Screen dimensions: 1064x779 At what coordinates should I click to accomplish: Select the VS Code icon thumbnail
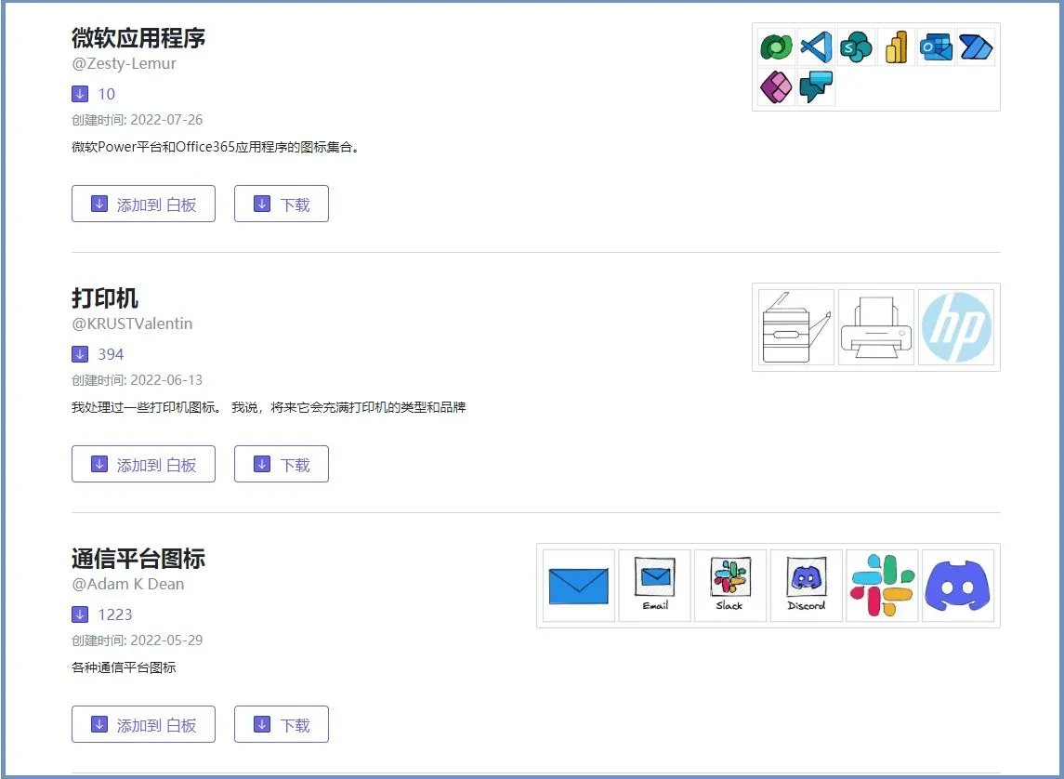[816, 46]
